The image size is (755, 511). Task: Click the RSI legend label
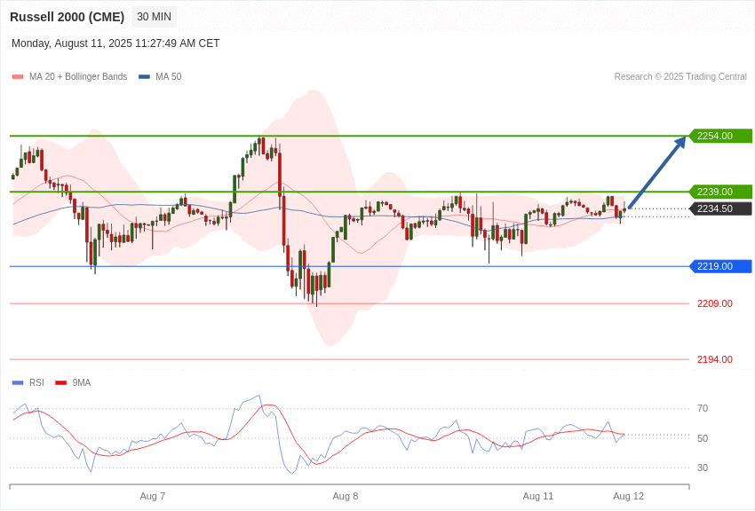36,382
